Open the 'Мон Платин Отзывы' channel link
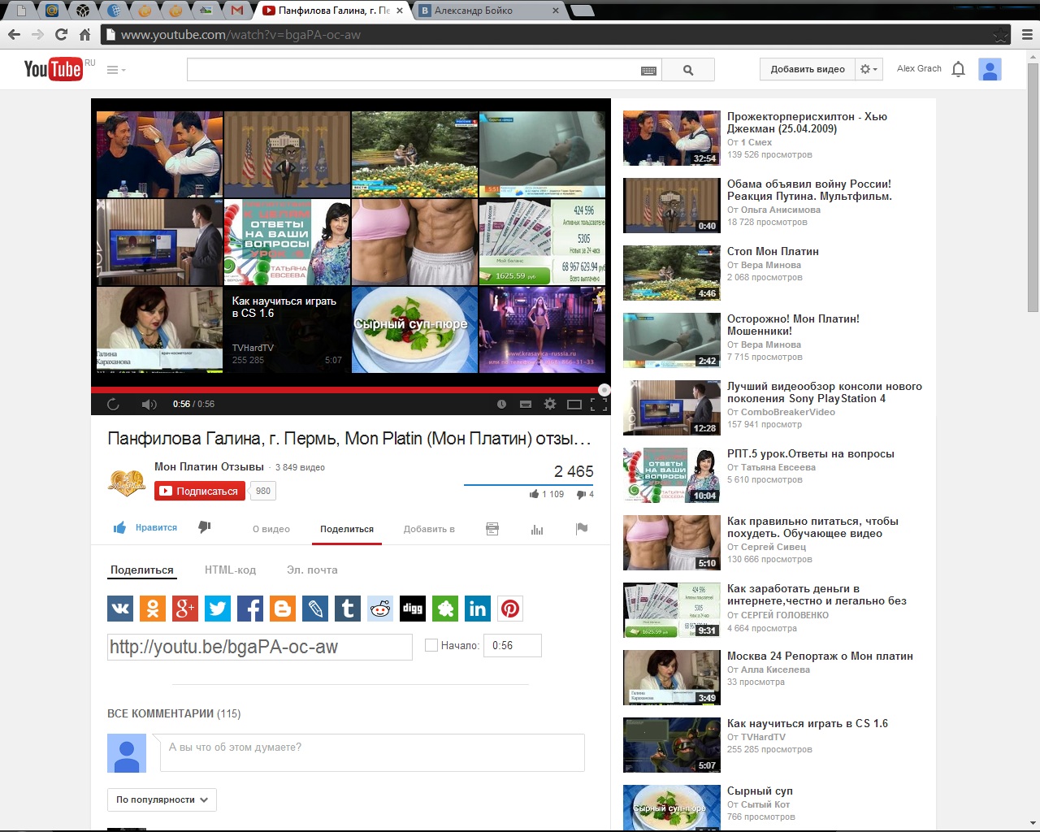1040x832 pixels. (x=209, y=466)
